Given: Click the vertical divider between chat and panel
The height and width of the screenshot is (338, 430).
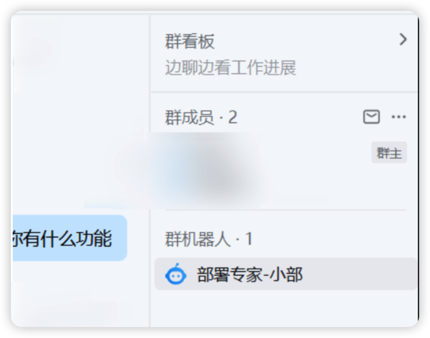Looking at the screenshot, I should pos(150,170).
